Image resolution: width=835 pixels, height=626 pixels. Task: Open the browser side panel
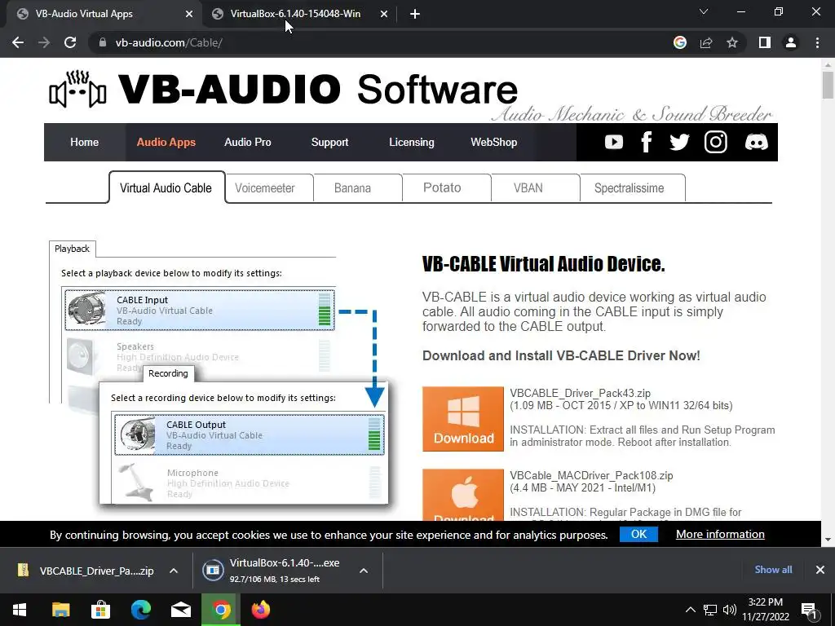coord(765,42)
